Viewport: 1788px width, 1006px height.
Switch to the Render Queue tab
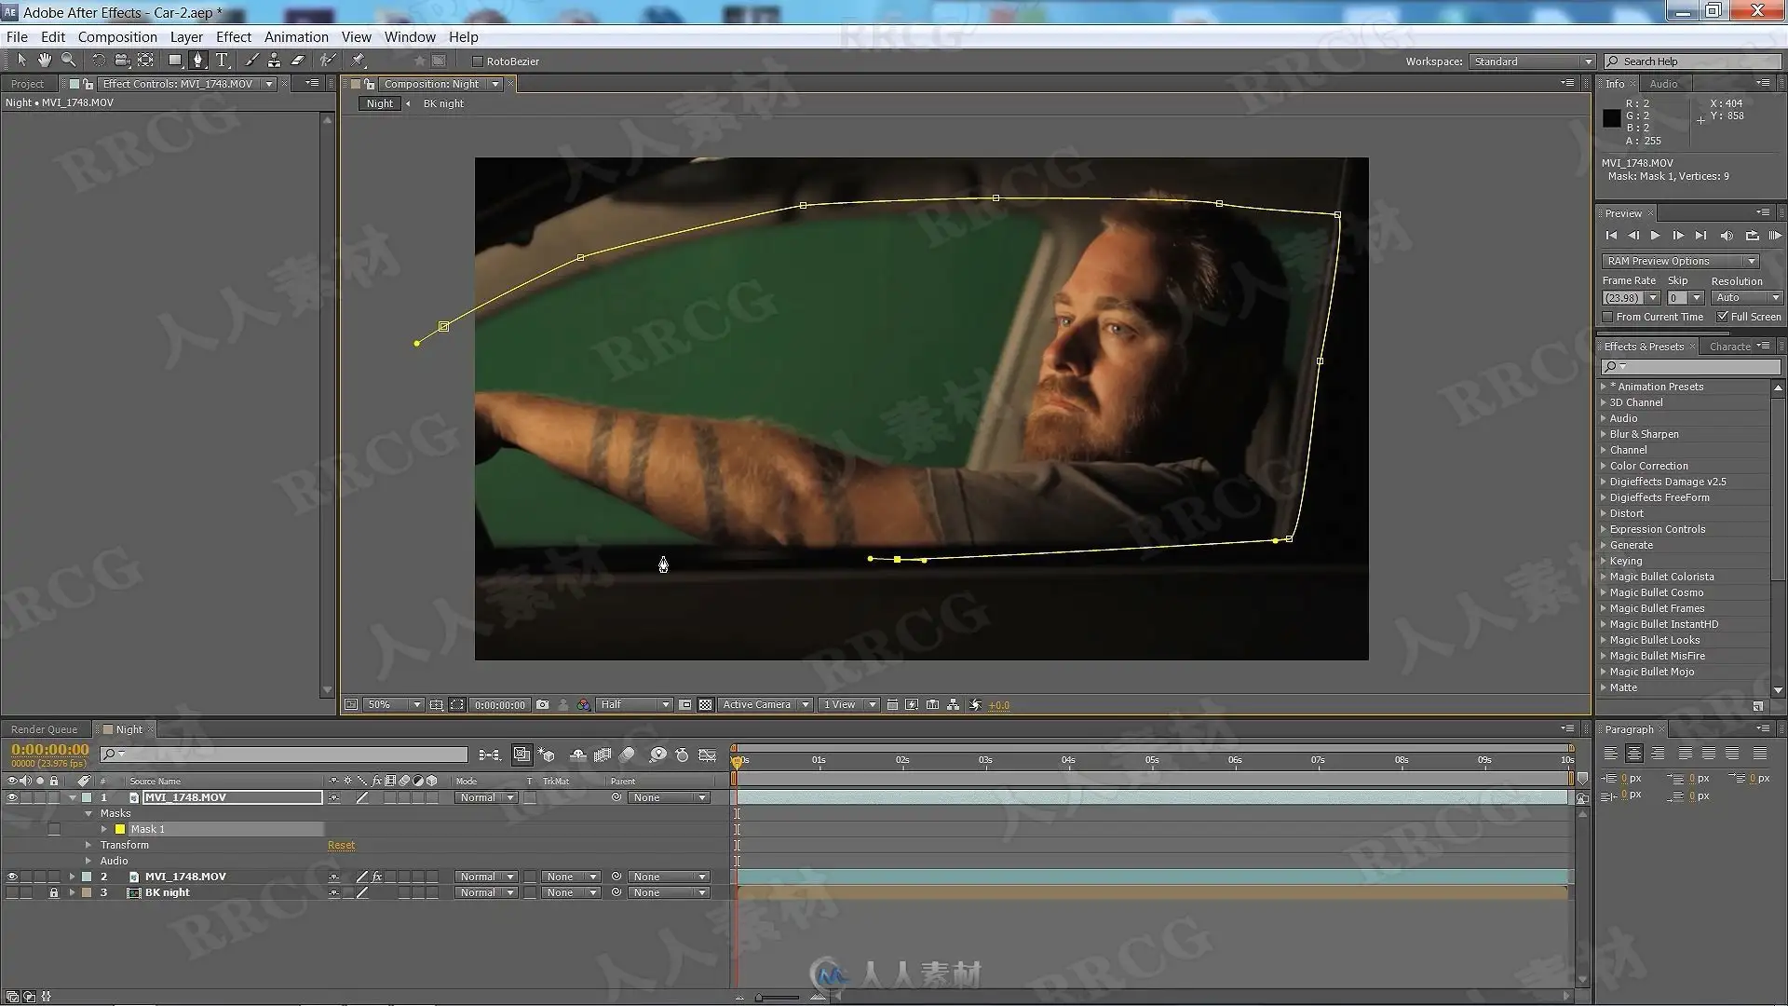pos(44,729)
